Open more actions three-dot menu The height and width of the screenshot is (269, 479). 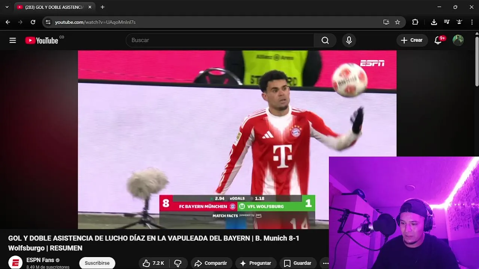pos(326,263)
